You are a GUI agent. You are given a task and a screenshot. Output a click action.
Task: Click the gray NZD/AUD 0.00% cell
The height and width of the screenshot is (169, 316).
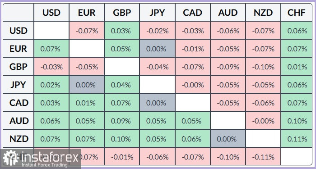coord(228,139)
